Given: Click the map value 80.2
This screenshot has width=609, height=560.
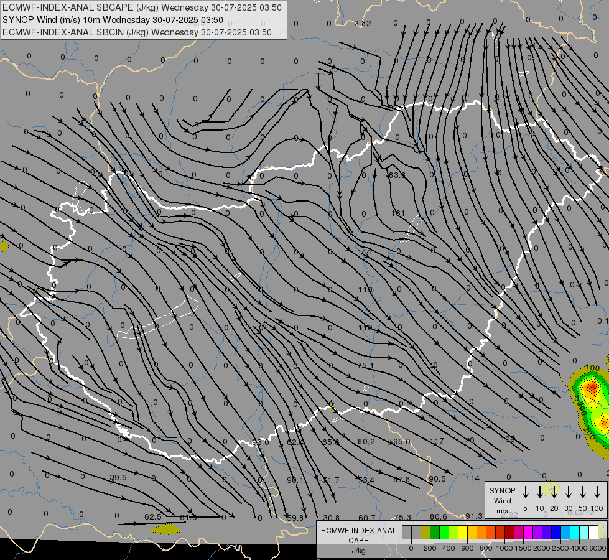Looking at the screenshot, I should click(x=366, y=442).
